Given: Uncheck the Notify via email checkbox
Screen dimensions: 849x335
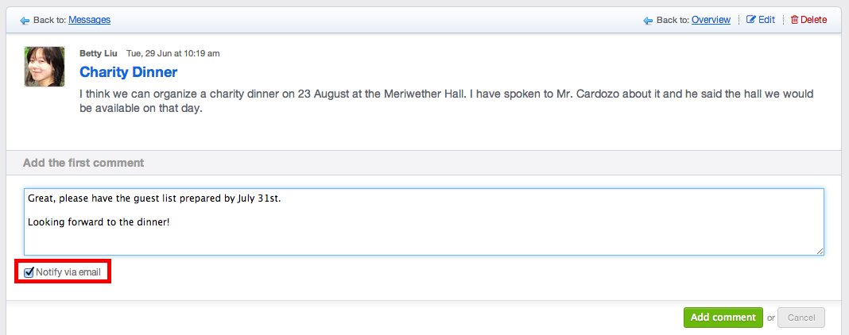Looking at the screenshot, I should [29, 271].
